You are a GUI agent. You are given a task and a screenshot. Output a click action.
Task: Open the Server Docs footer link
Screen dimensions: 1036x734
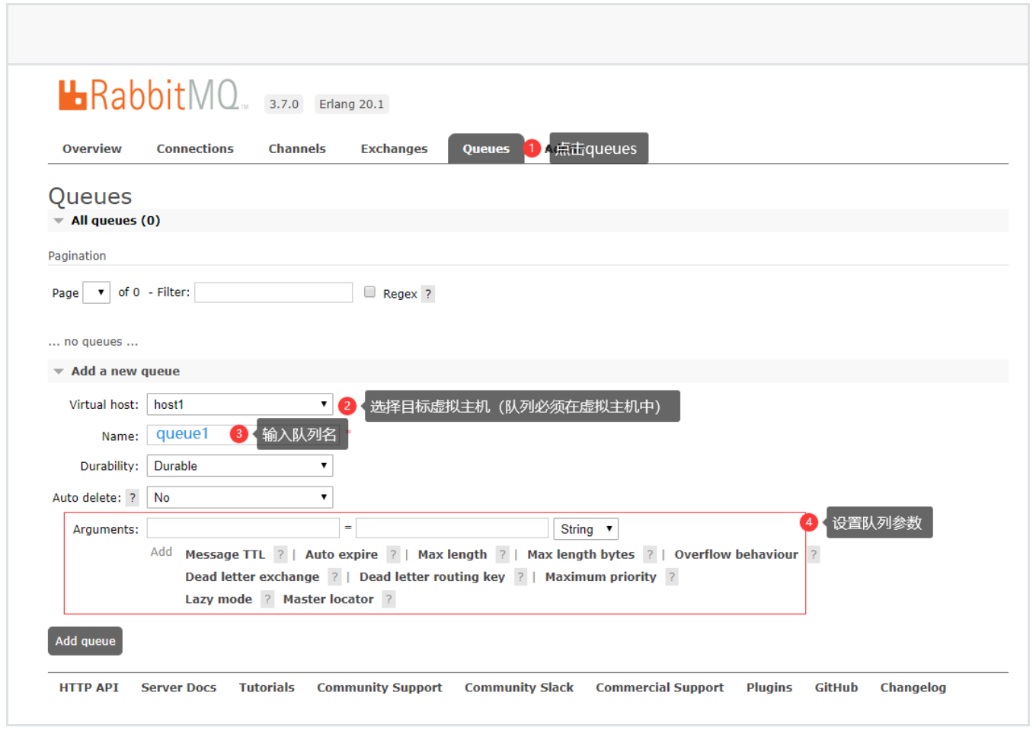point(178,688)
